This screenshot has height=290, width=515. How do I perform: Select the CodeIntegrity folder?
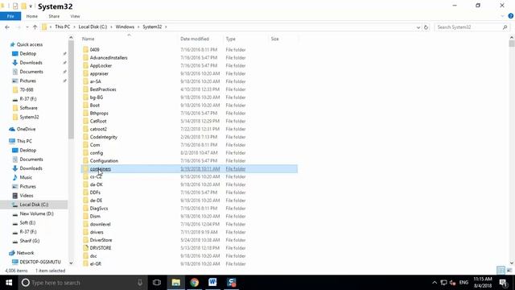coord(104,137)
